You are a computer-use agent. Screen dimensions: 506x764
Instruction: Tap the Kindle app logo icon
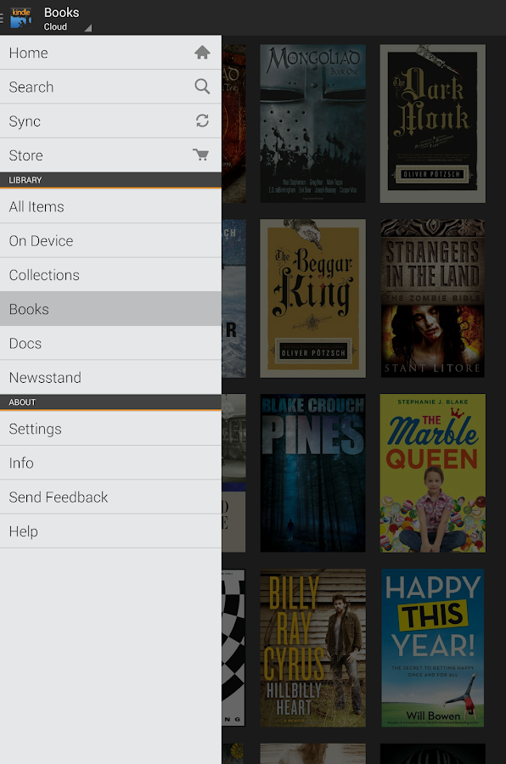point(21,18)
